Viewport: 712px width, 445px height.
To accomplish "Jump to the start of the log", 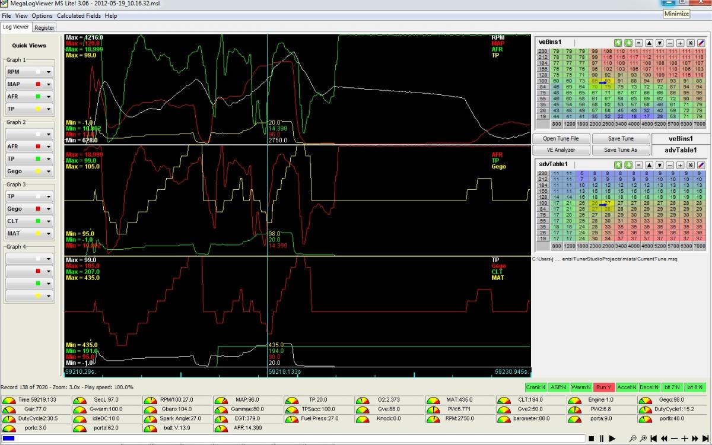I will point(653,438).
